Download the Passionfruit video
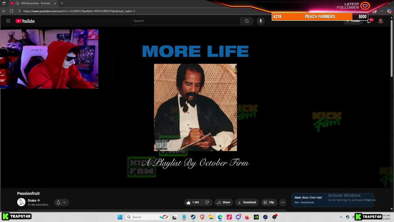The height and width of the screenshot is (222, 394). tap(247, 203)
